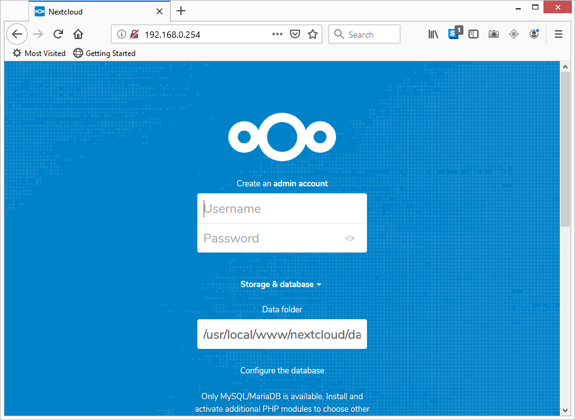575x420 pixels.
Task: Collapse the Storage & database section
Action: point(281,285)
